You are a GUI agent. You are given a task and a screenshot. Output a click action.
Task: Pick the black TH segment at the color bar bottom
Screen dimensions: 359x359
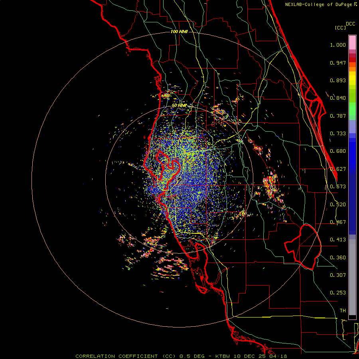(x=352, y=317)
